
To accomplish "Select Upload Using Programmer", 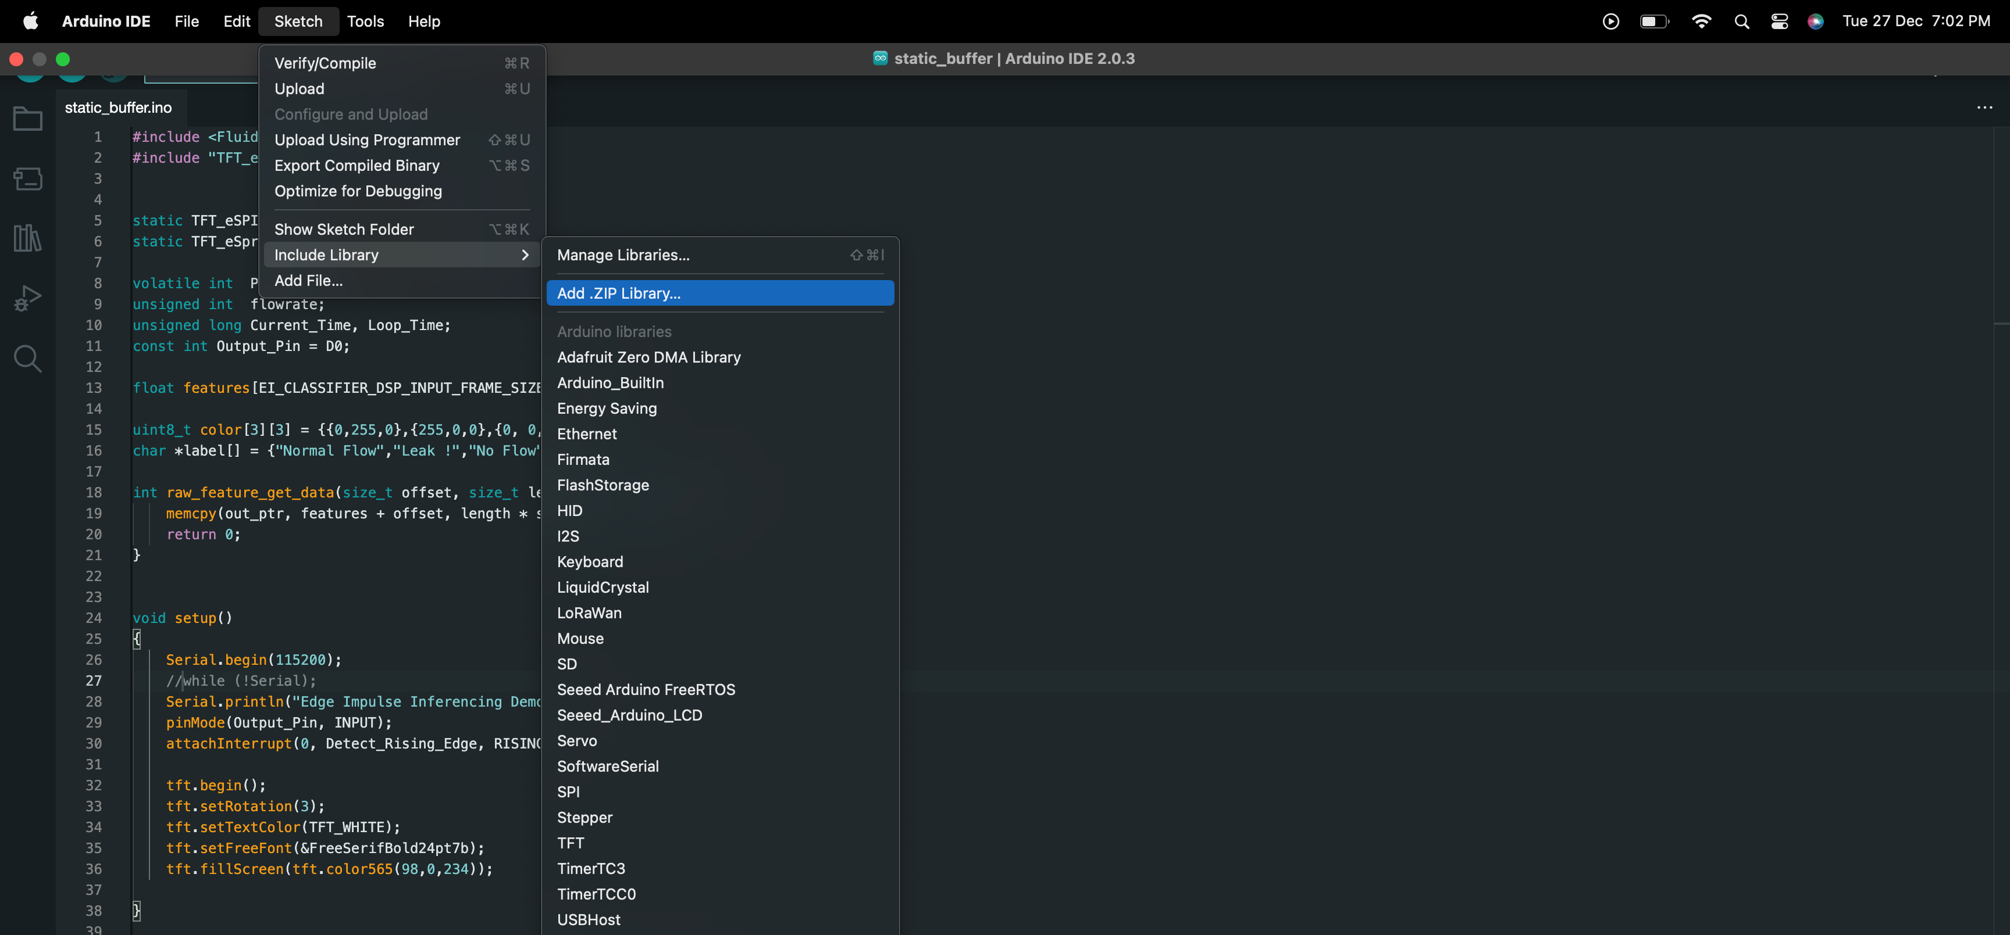I will 402,139.
